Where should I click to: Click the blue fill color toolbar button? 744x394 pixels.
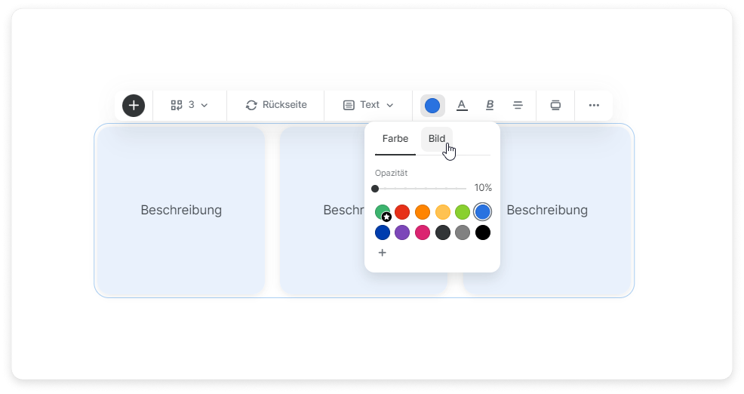432,106
